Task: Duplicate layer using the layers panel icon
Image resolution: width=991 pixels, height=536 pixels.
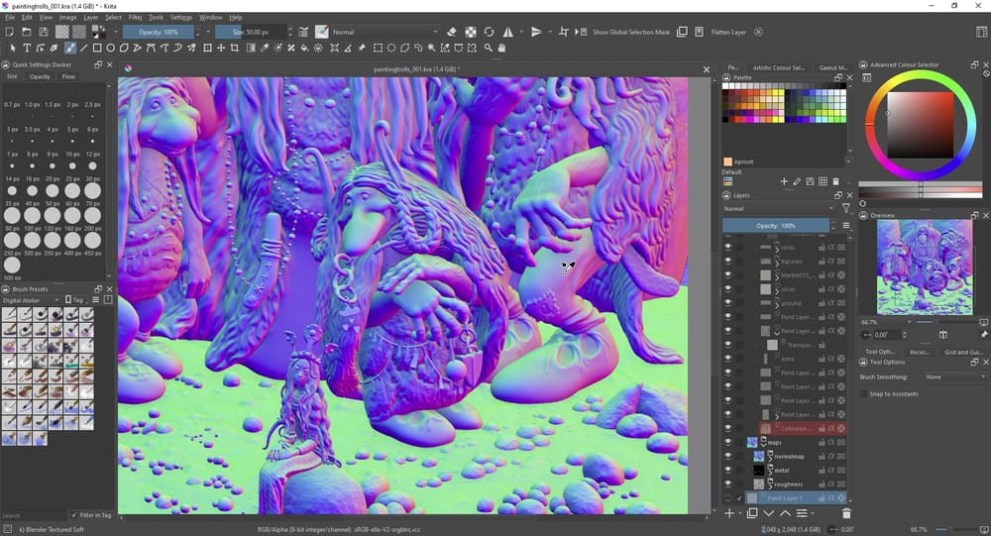Action: 752,513
